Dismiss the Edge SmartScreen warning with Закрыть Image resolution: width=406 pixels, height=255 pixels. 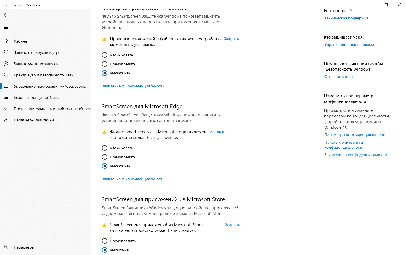[218, 132]
